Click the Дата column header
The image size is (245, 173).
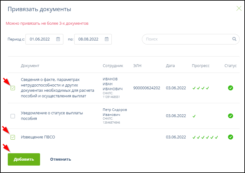(x=170, y=65)
